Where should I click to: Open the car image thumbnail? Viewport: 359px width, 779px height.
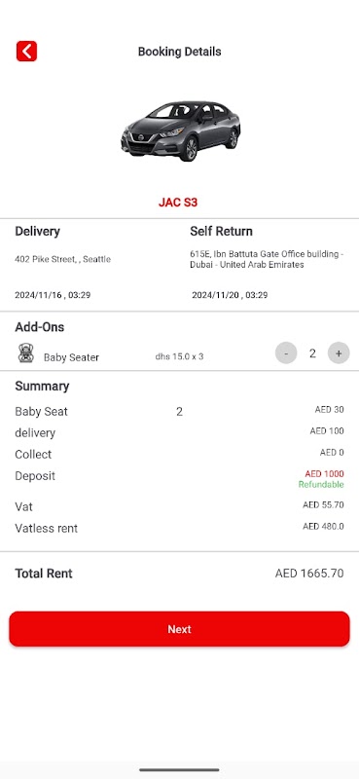(181, 130)
